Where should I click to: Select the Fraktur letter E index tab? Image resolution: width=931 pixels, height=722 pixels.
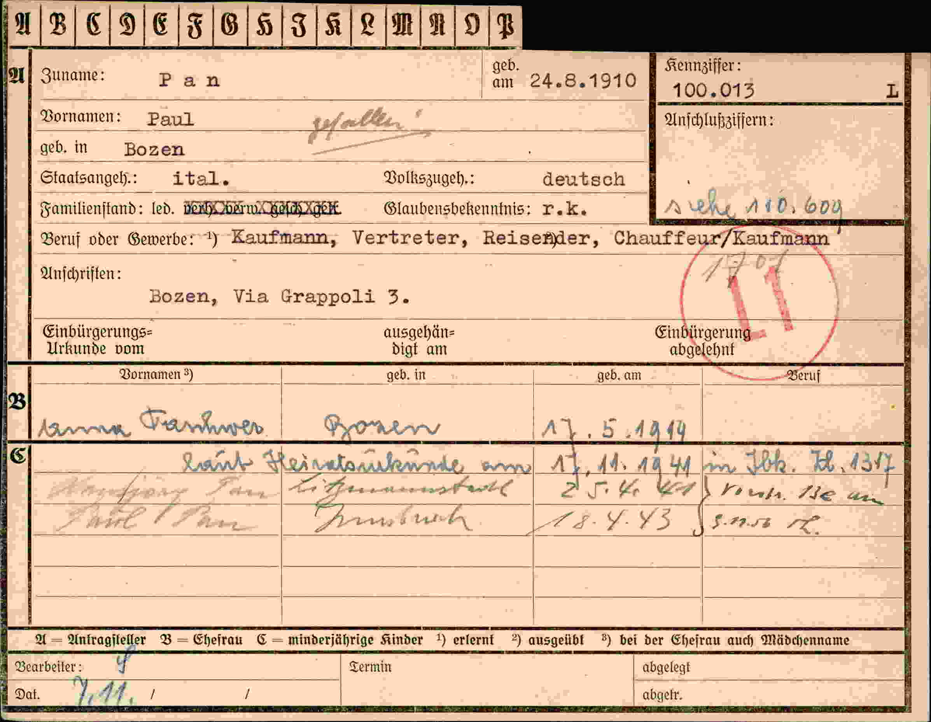(161, 25)
